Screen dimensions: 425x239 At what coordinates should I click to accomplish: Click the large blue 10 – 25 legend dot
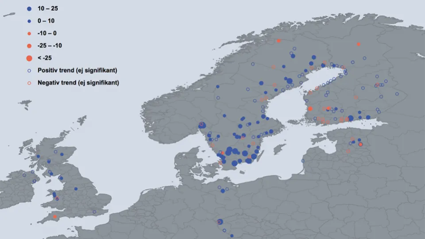[29, 8]
